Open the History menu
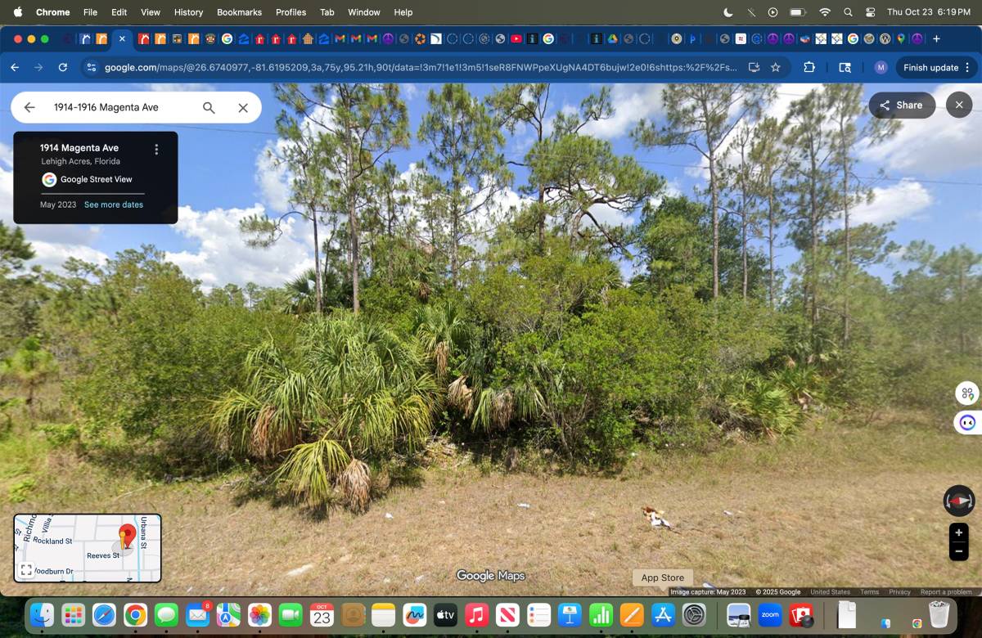 coord(188,12)
